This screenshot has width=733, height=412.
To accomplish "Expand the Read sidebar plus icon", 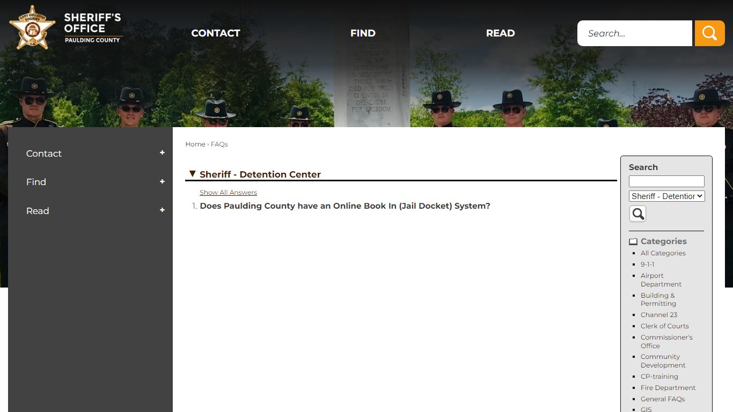I will click(162, 210).
